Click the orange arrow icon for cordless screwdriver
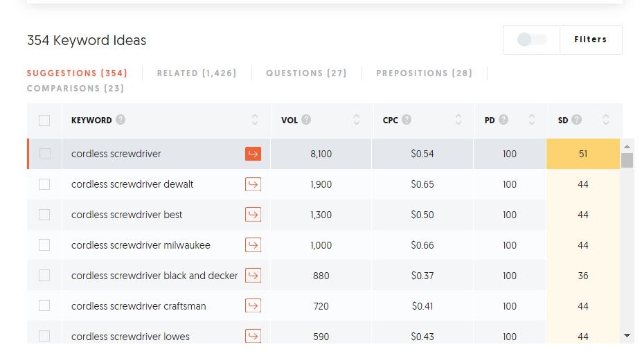Viewport: 642px width, 356px height. (x=253, y=154)
